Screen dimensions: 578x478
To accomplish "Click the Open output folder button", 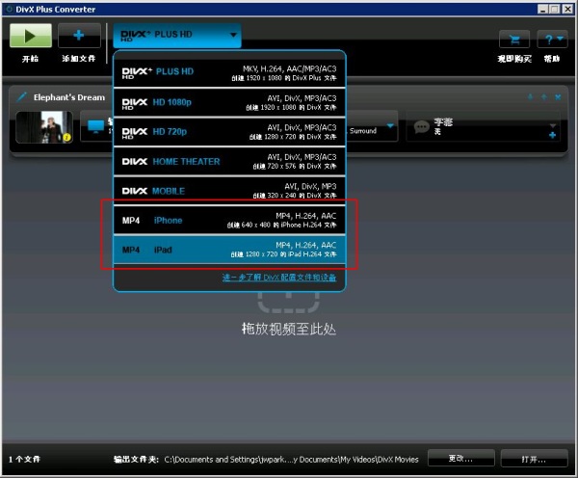I will 534,459.
